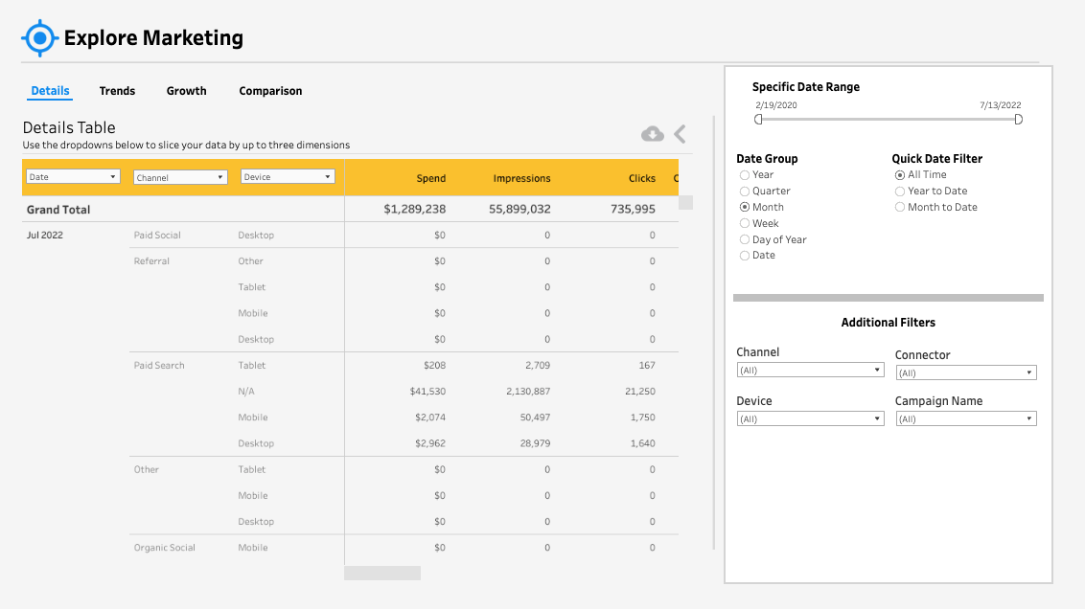Click the Explore Marketing target logo
This screenshot has height=609, width=1085.
(39, 38)
